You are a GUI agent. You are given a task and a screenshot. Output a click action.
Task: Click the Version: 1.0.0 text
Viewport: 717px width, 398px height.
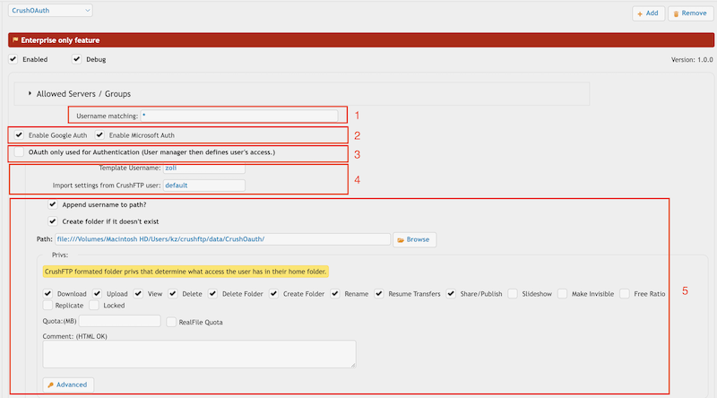[x=692, y=59]
